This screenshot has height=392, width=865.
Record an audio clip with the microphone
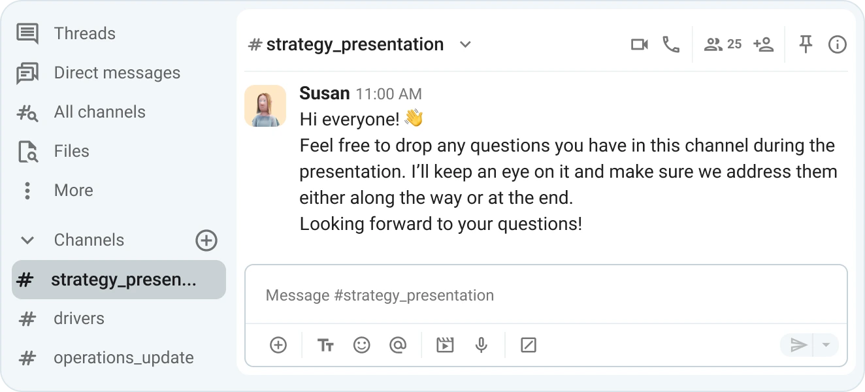tap(481, 345)
